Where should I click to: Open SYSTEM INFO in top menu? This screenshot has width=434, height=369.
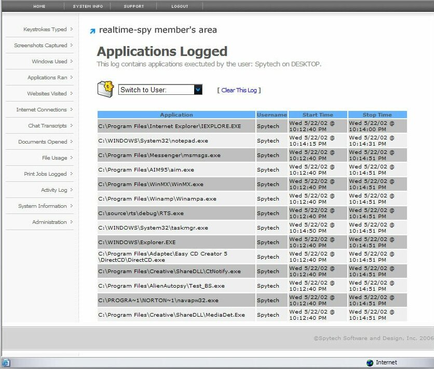[x=88, y=6]
